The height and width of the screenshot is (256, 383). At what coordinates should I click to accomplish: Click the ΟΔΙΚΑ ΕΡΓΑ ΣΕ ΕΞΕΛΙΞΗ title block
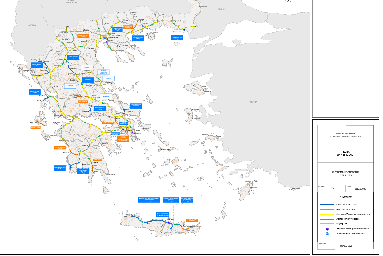click(x=345, y=153)
